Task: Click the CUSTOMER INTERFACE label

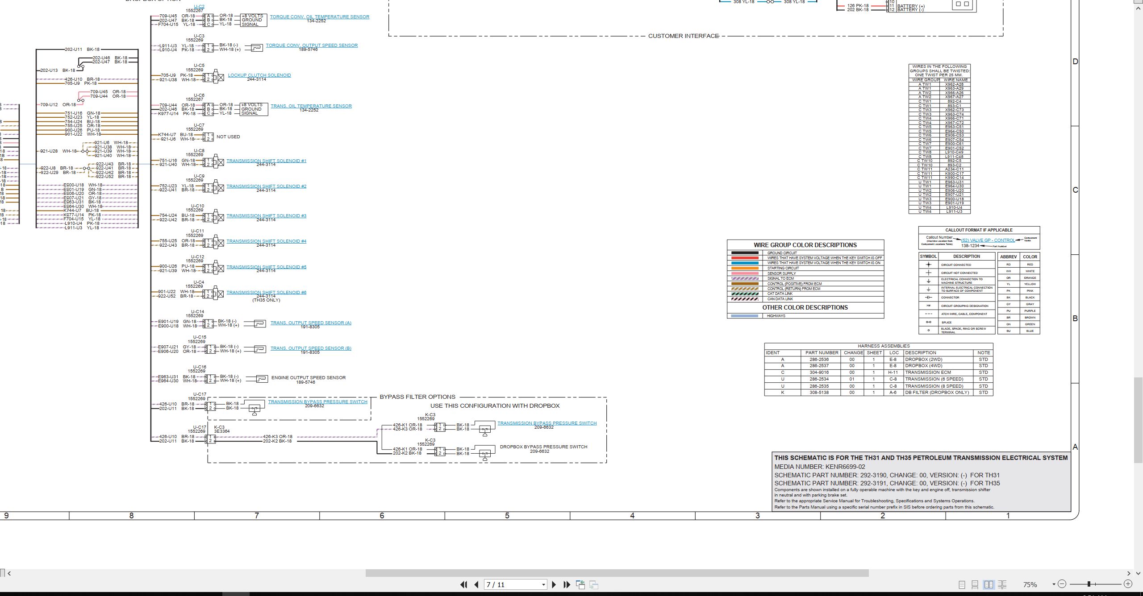Action: click(684, 36)
